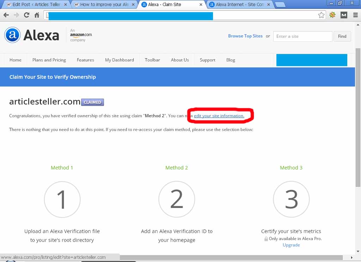Open the M extension icon
Image resolution: width=361 pixels, height=262 pixels.
344,15
